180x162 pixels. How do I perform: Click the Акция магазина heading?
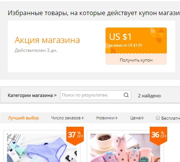click(x=47, y=40)
